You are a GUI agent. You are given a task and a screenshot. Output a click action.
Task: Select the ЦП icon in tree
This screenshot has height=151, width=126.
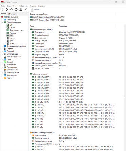[x=8, y=25]
